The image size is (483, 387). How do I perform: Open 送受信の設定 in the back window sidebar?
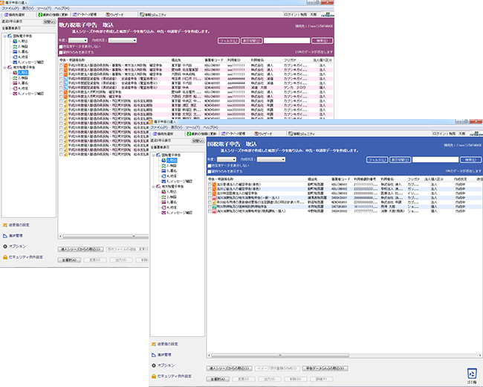16,225
